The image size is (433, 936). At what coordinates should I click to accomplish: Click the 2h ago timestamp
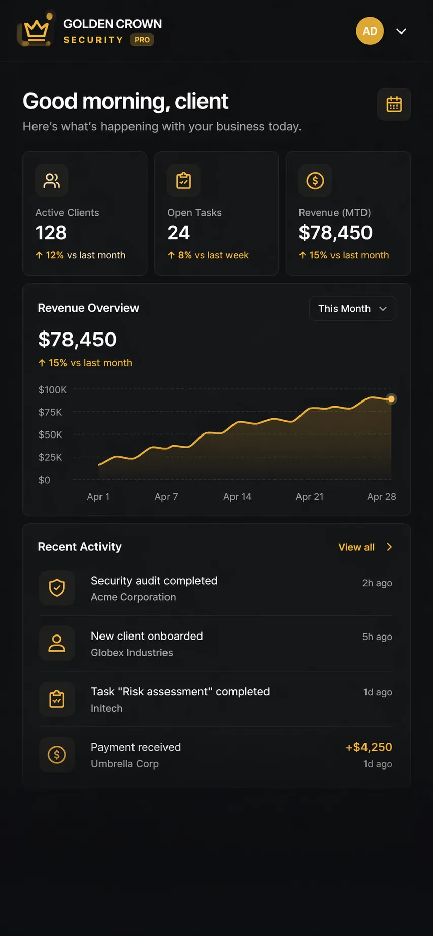click(377, 583)
